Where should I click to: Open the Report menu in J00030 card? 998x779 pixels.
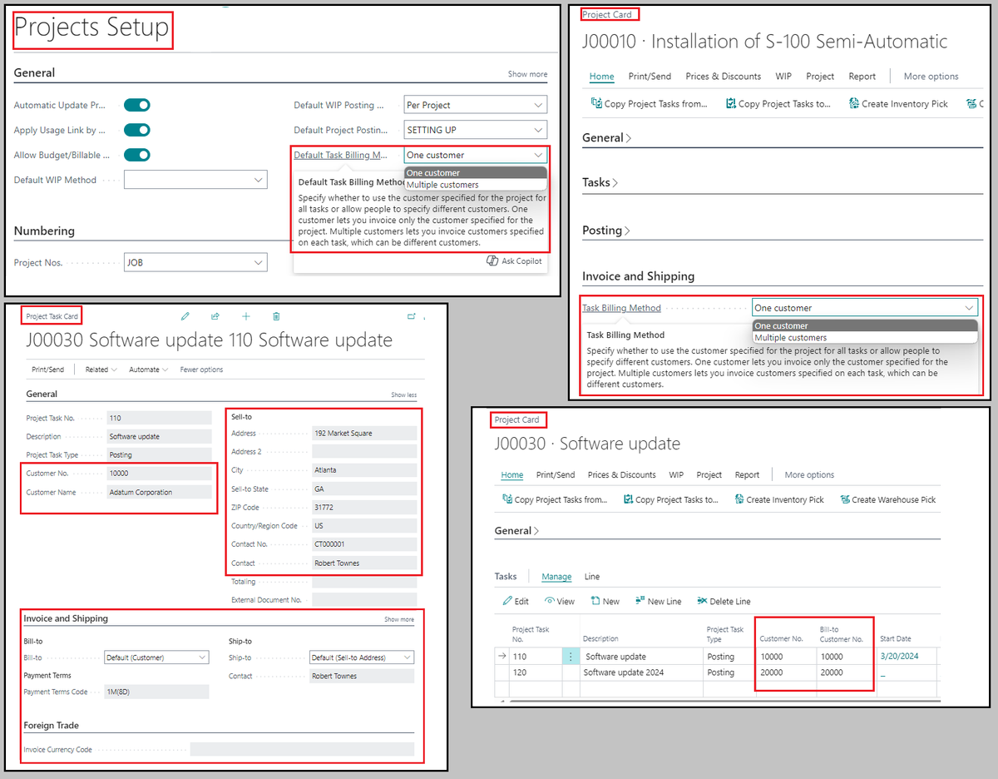point(747,475)
